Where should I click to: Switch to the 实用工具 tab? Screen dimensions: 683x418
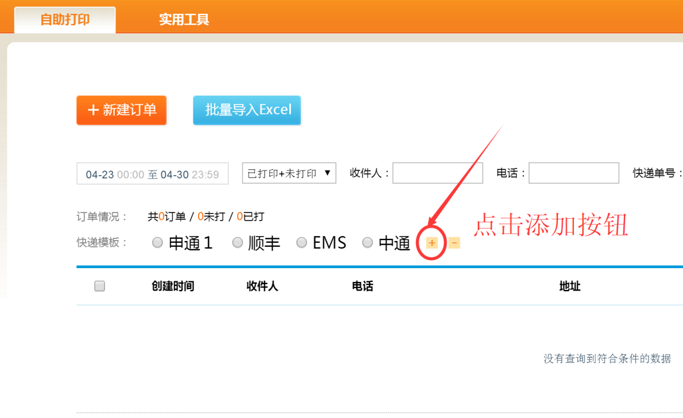184,18
